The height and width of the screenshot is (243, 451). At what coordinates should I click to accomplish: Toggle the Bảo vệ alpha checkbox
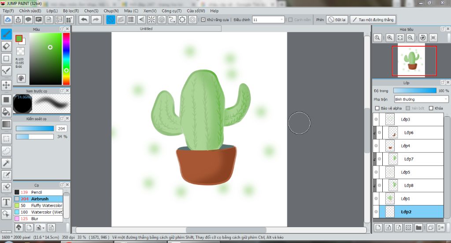(x=377, y=108)
